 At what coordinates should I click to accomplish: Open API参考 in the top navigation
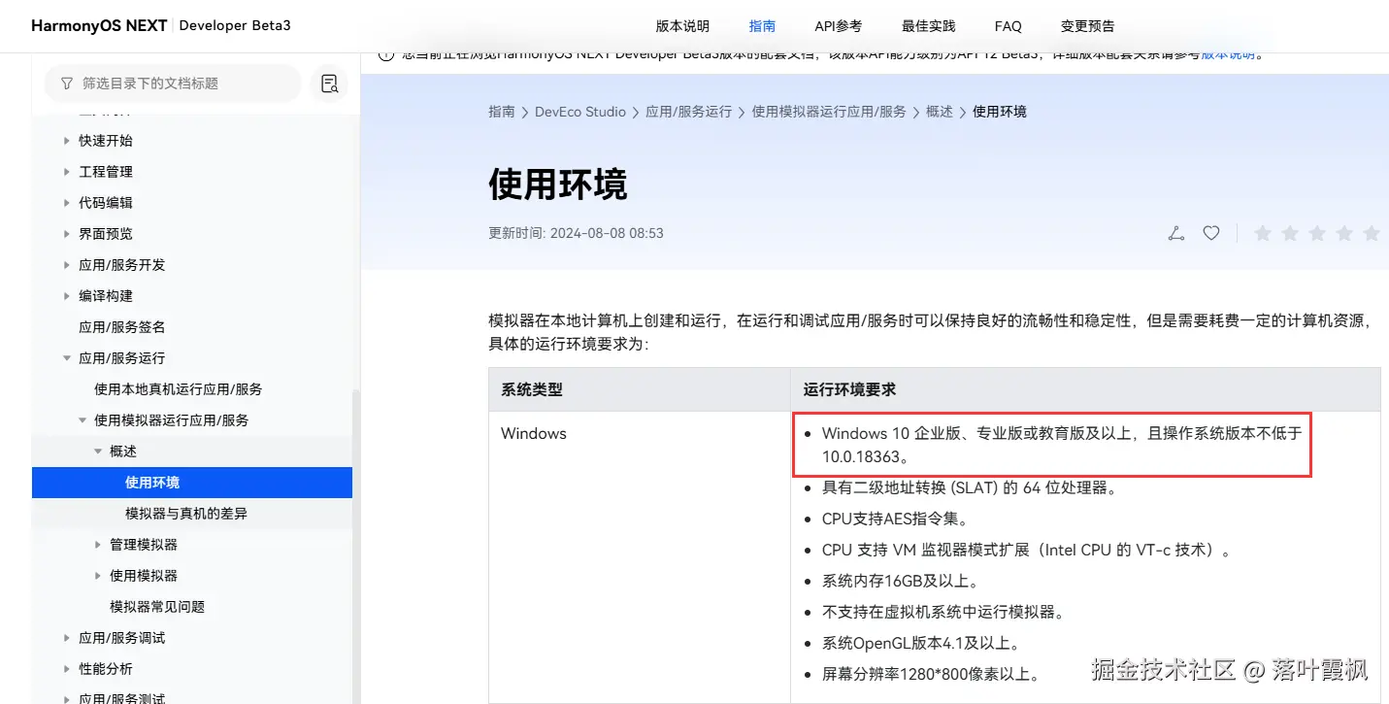(x=838, y=26)
